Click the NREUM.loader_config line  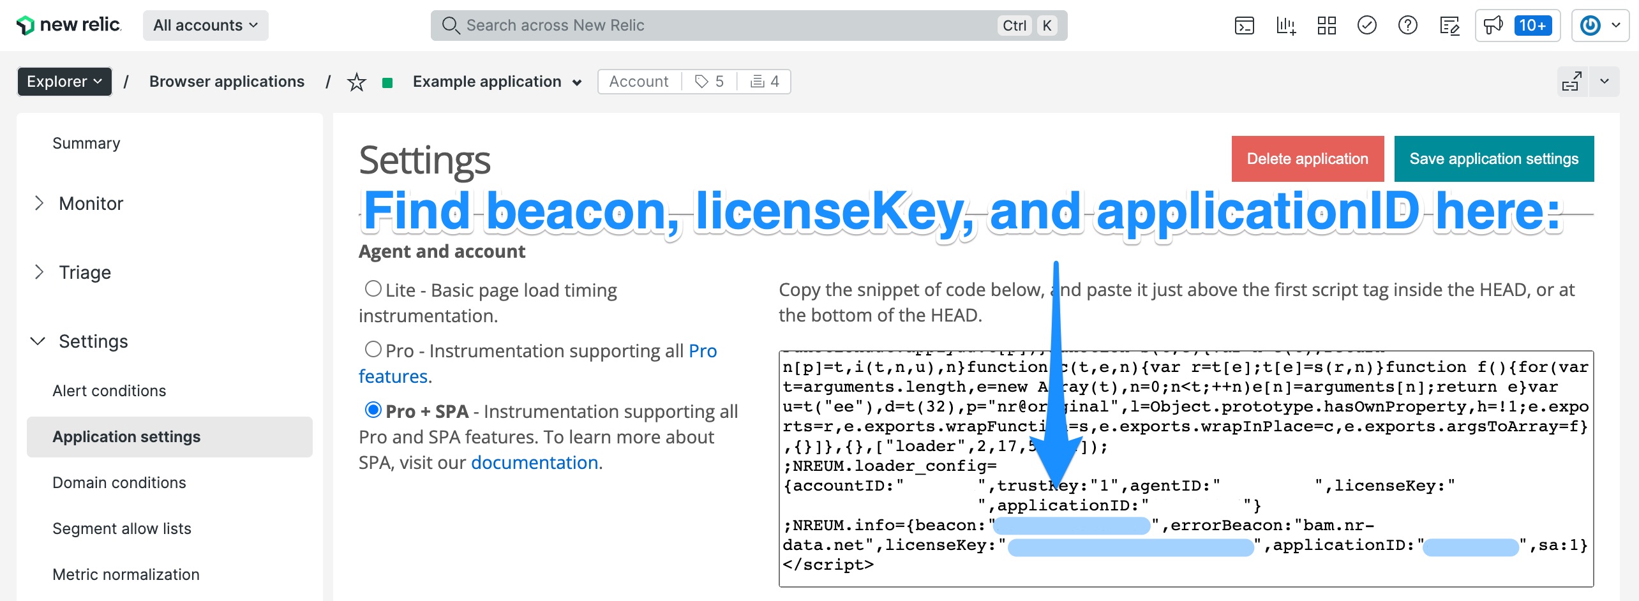[x=890, y=466]
